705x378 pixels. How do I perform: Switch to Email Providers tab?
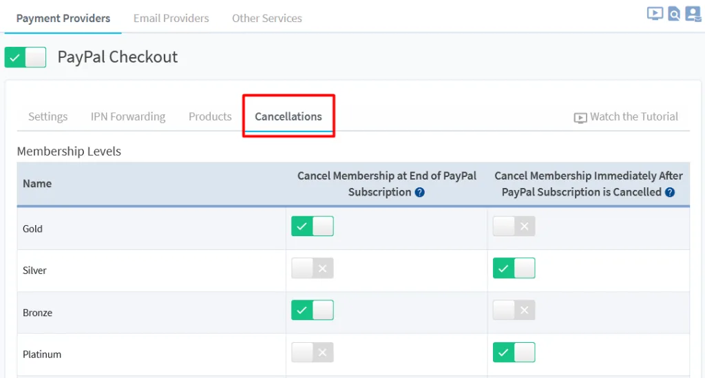(171, 19)
